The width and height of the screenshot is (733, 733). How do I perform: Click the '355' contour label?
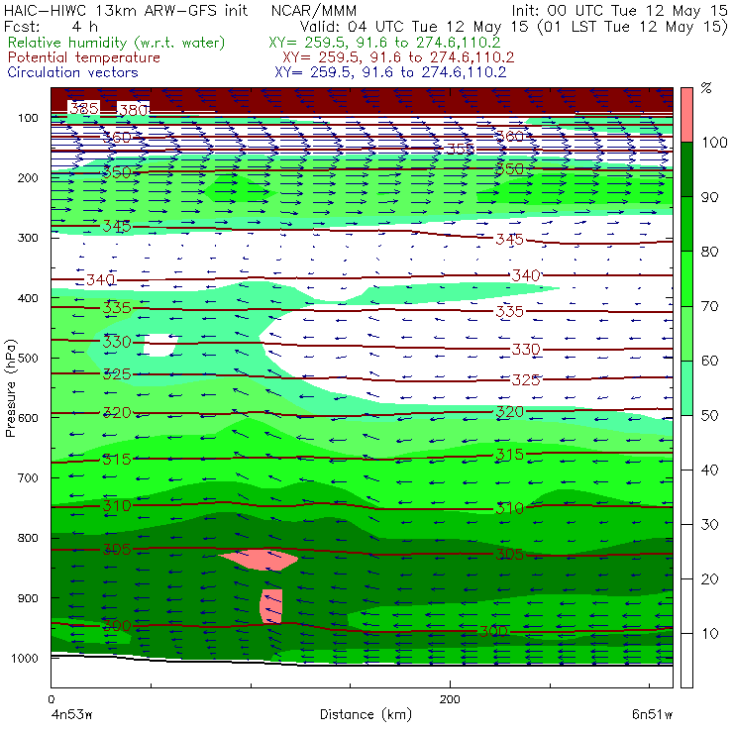pos(461,150)
